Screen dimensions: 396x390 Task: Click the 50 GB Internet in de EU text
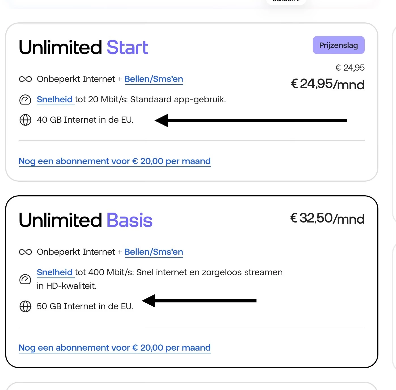pyautogui.click(x=85, y=306)
